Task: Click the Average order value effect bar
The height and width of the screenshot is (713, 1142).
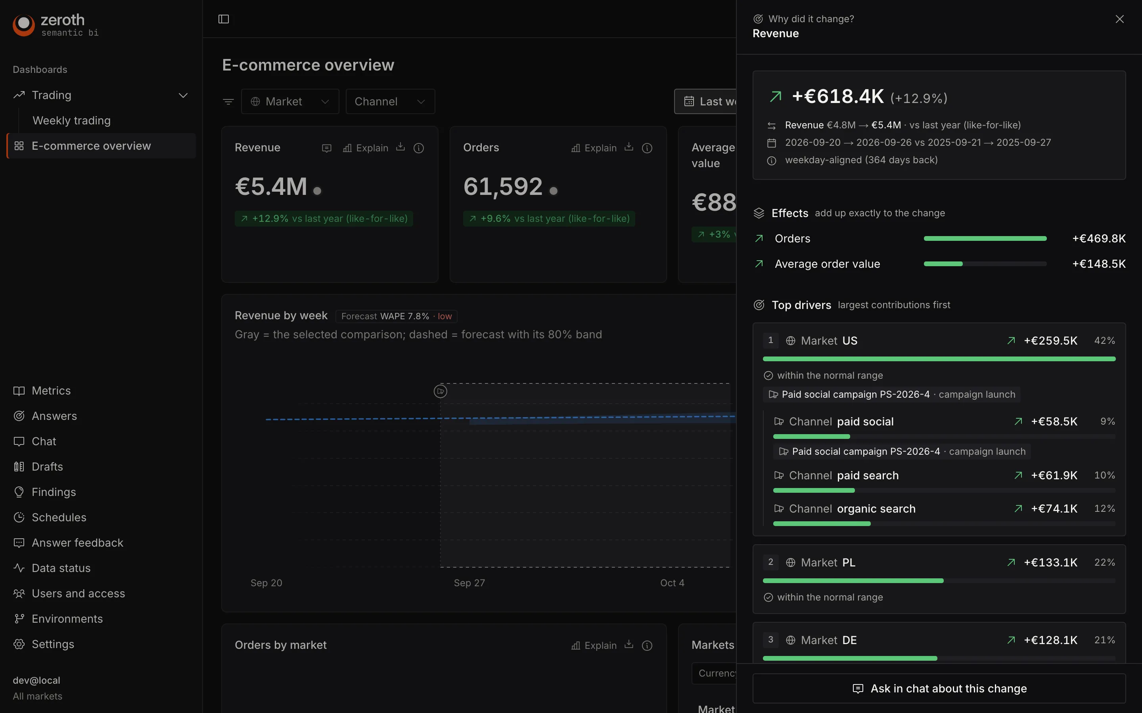Action: point(985,264)
